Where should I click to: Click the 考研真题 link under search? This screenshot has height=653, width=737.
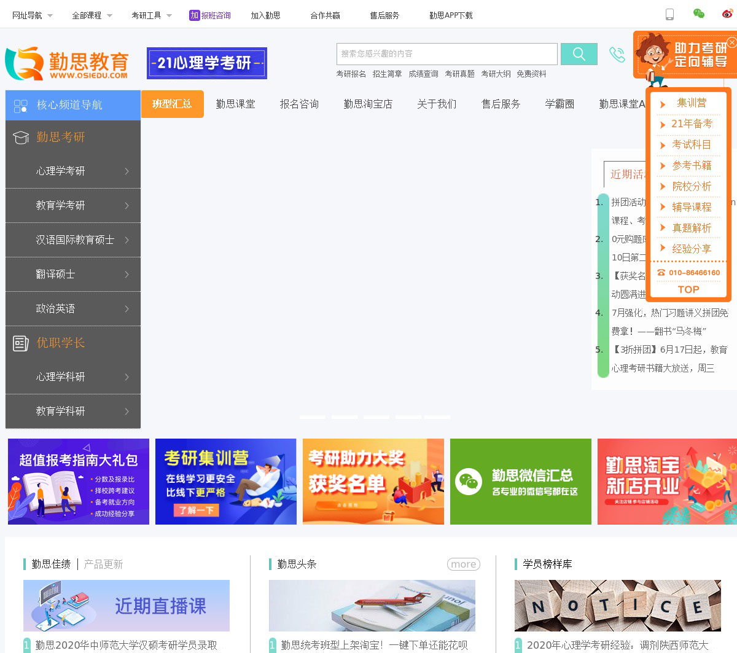[x=459, y=74]
